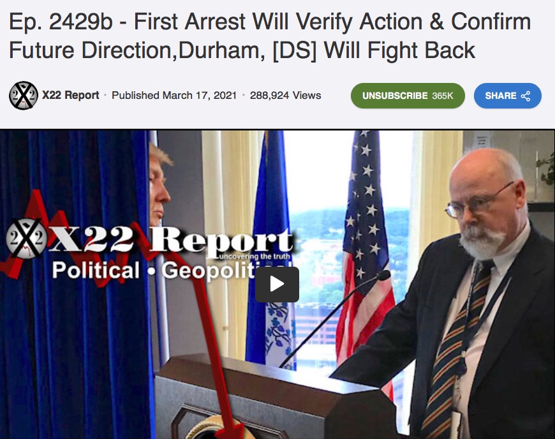Click the episode title Ep. 2429b
The image size is (555, 439).
pos(270,35)
